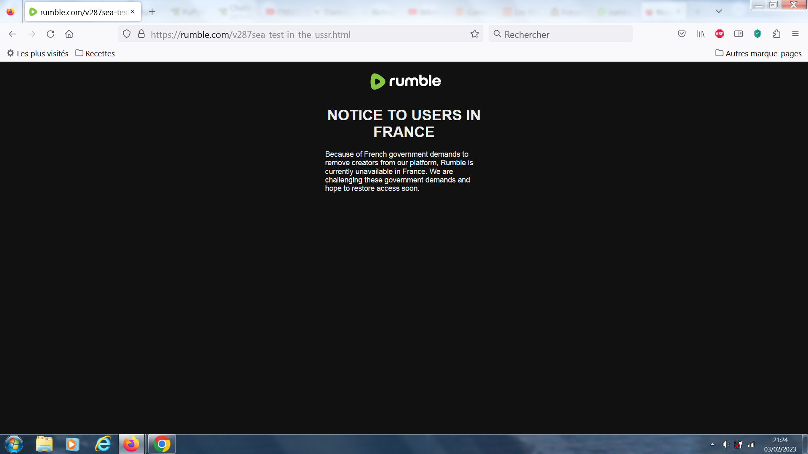Click the site security padlock icon
This screenshot has height=454, width=808.
(x=141, y=34)
